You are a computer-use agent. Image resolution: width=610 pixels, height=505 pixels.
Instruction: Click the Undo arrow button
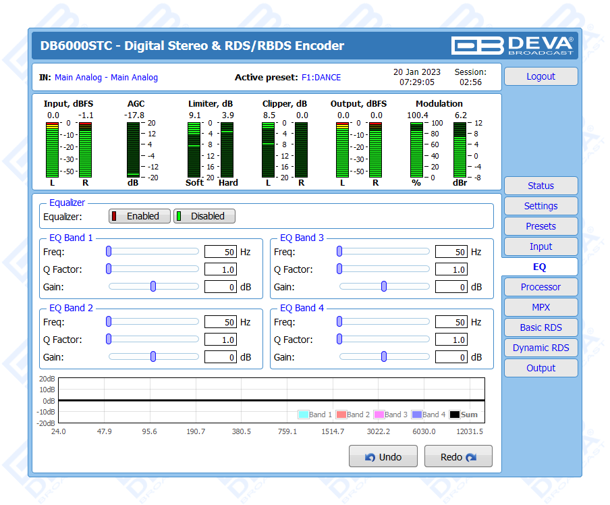(x=383, y=457)
